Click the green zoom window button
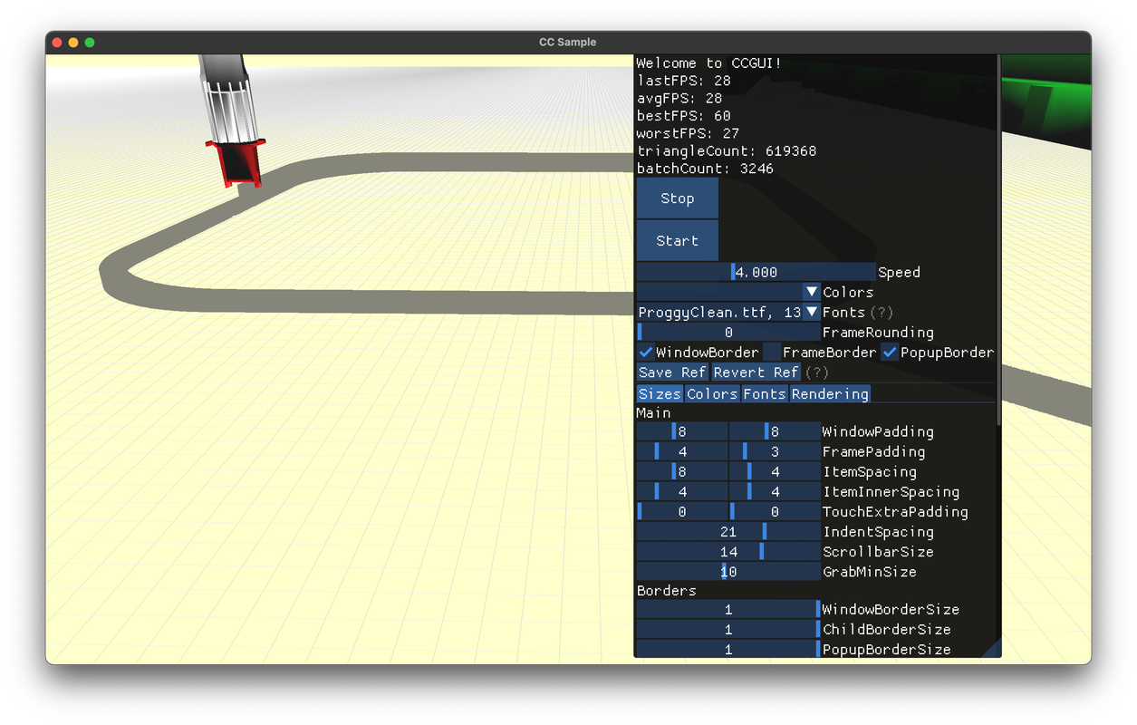 click(90, 43)
